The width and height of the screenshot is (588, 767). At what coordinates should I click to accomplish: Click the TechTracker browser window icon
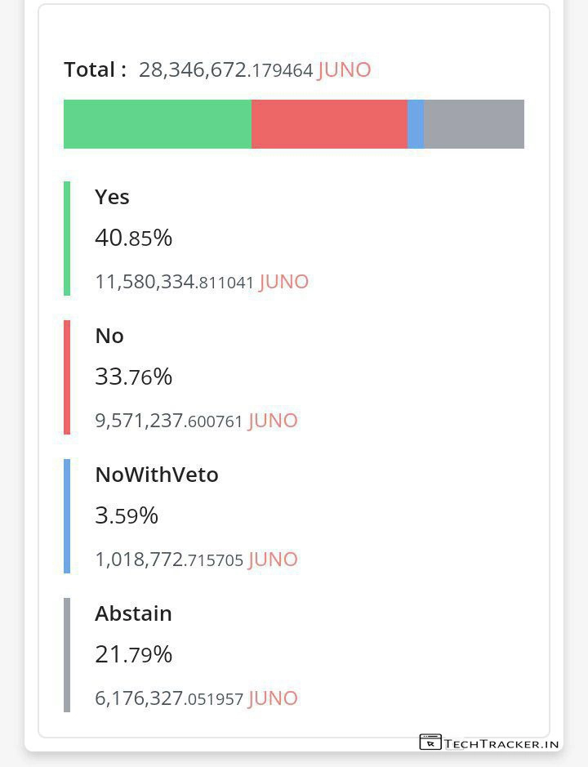pos(430,742)
